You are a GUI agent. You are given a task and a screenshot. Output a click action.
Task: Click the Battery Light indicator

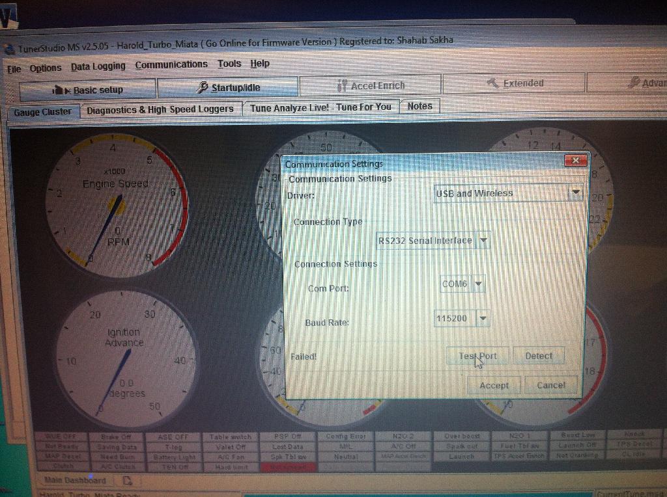coord(173,457)
